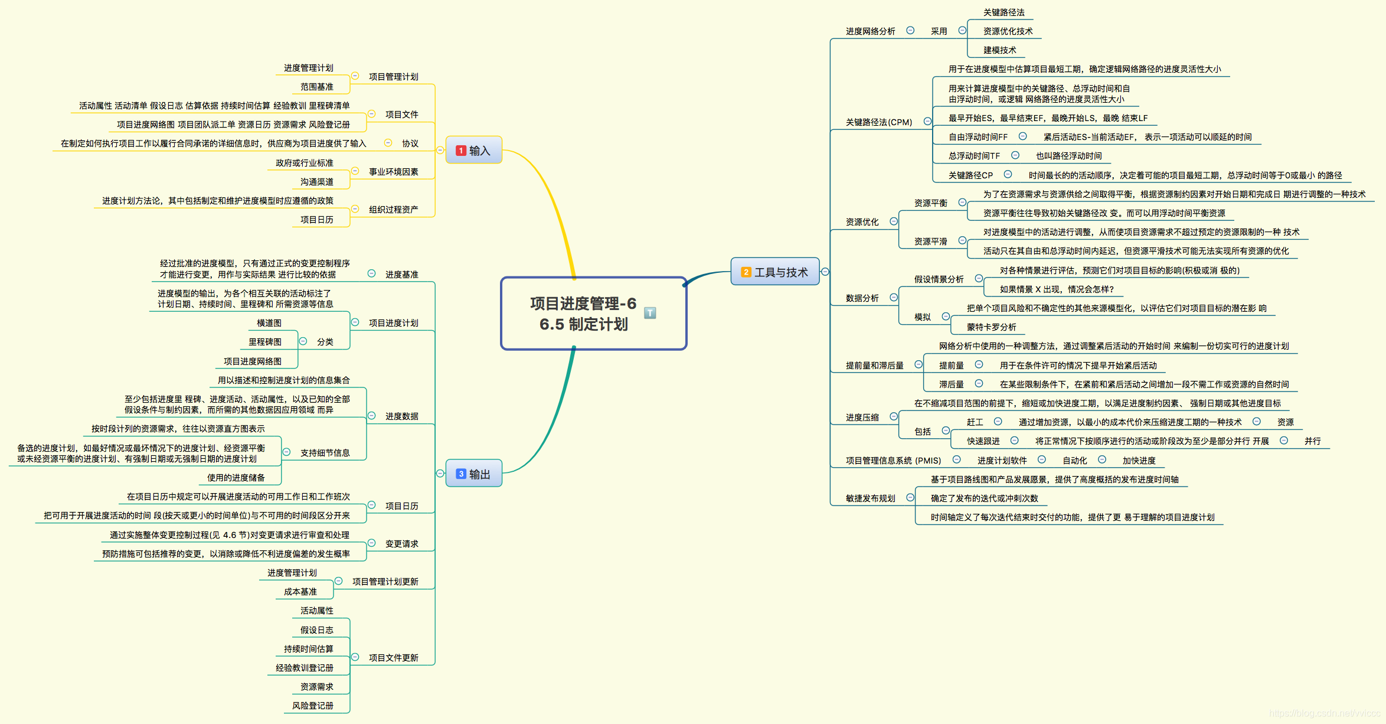Image resolution: width=1386 pixels, height=724 pixels.
Task: Select the 里程碑图 topic
Action: (265, 342)
